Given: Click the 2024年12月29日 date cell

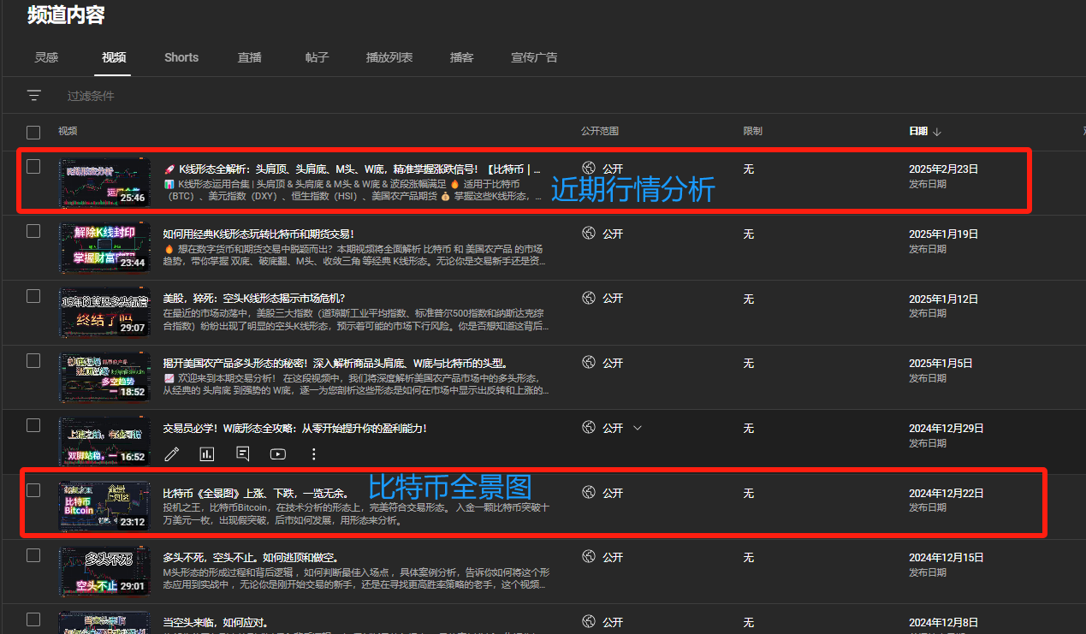Looking at the screenshot, I should pyautogui.click(x=947, y=429).
